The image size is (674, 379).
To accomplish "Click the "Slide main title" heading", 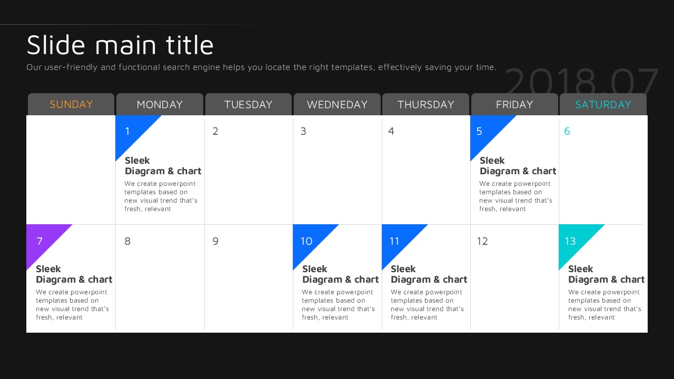I will pos(120,45).
